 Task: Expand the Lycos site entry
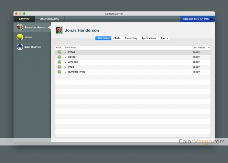click(66, 52)
